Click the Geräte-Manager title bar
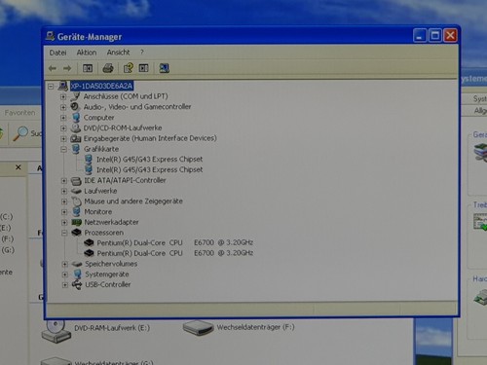 pyautogui.click(x=227, y=36)
